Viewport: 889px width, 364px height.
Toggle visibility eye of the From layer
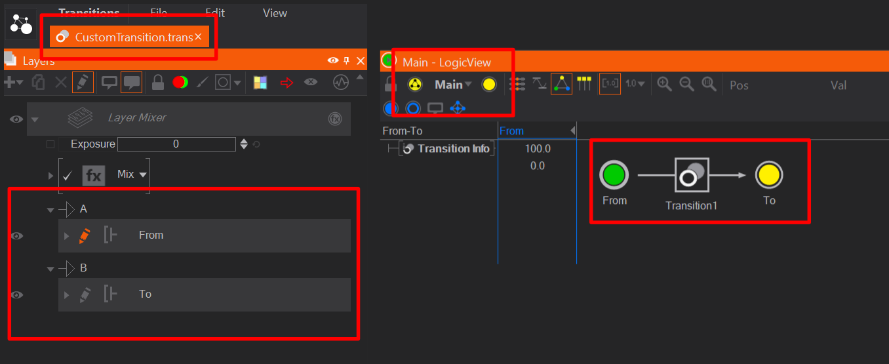[x=17, y=236]
